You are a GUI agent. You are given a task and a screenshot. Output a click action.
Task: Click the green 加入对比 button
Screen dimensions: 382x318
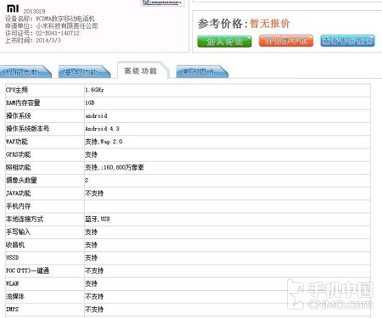(224, 42)
